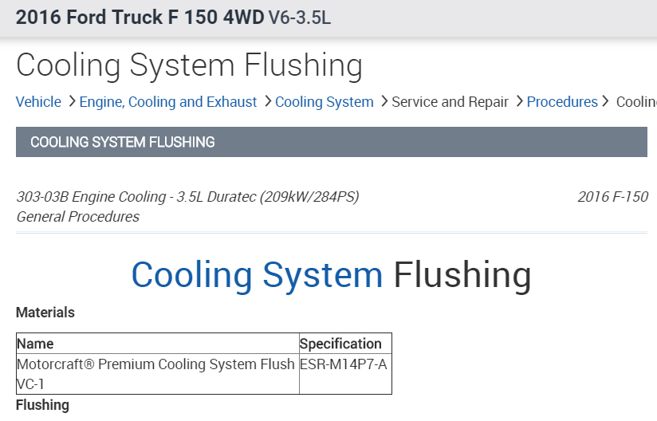Click chevron before Service and Repair
The height and width of the screenshot is (421, 657).
(384, 102)
